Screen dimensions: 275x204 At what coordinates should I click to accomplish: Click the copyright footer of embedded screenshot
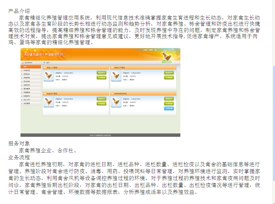click(x=100, y=135)
